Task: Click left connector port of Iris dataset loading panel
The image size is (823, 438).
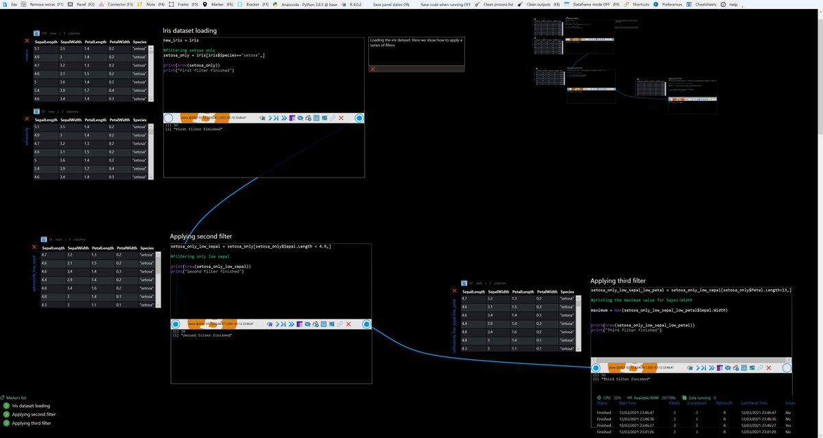Action: 168,118
